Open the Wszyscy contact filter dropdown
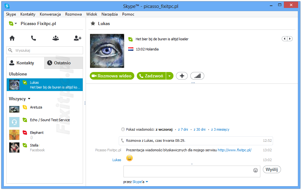This screenshot has width=302, height=190. click(29, 99)
